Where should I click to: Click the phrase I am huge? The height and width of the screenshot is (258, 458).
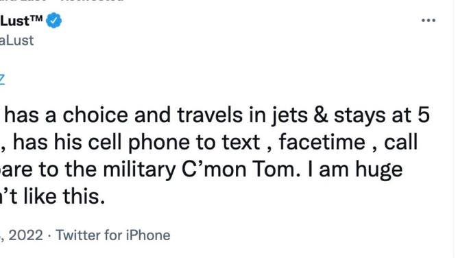[355, 170]
